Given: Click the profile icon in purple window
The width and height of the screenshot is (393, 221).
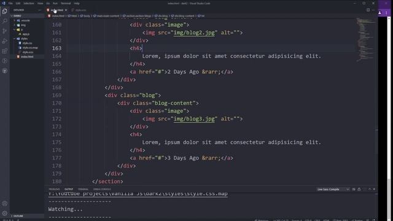Looking at the screenshot, I should click(380, 13).
